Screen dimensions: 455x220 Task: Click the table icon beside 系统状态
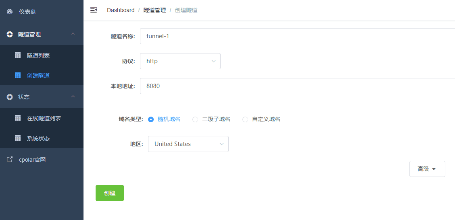pyautogui.click(x=18, y=138)
